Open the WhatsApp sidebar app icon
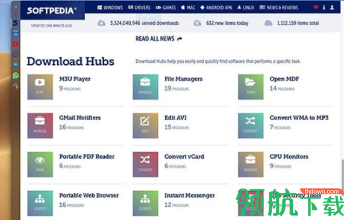The height and width of the screenshot is (220, 344). (x=16, y=76)
